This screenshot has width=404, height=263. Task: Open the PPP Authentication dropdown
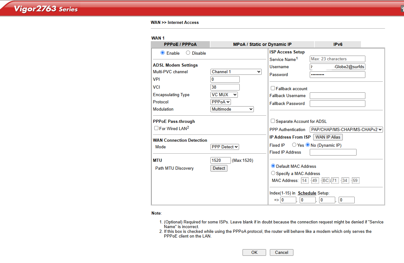point(346,129)
